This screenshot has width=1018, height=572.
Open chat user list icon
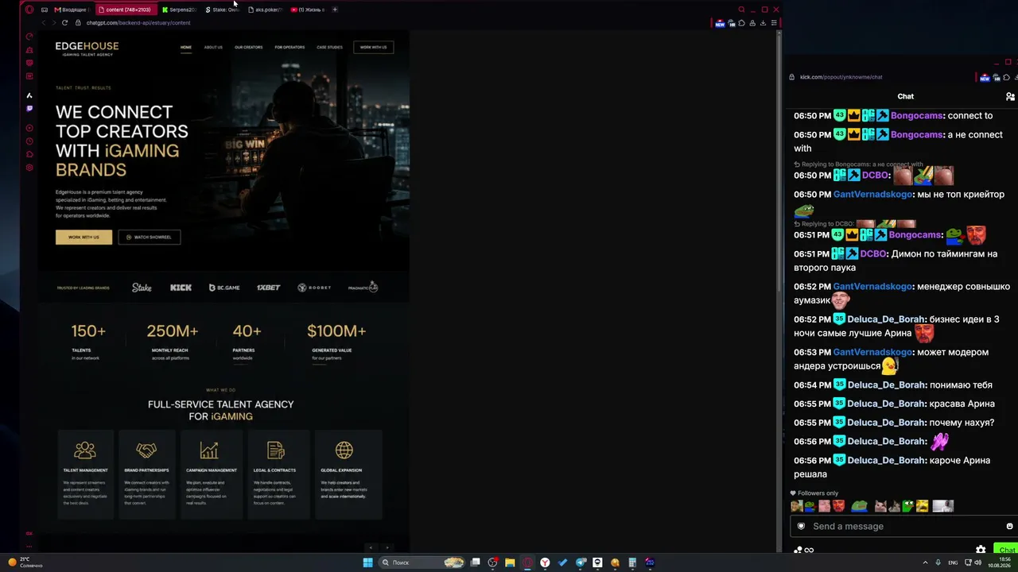pyautogui.click(x=1010, y=96)
